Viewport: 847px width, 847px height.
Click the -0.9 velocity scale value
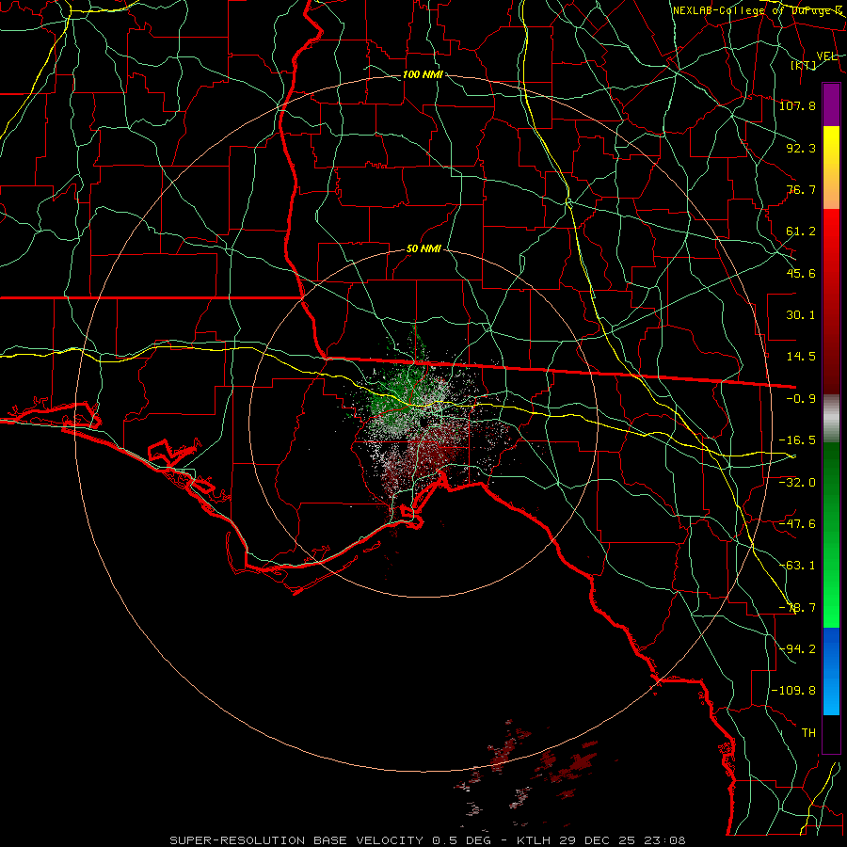[x=801, y=399]
